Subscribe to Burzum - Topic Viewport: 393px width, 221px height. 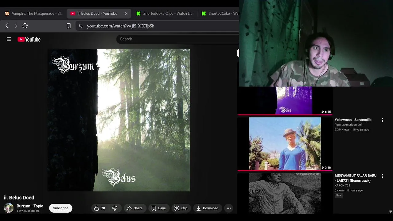click(60, 208)
